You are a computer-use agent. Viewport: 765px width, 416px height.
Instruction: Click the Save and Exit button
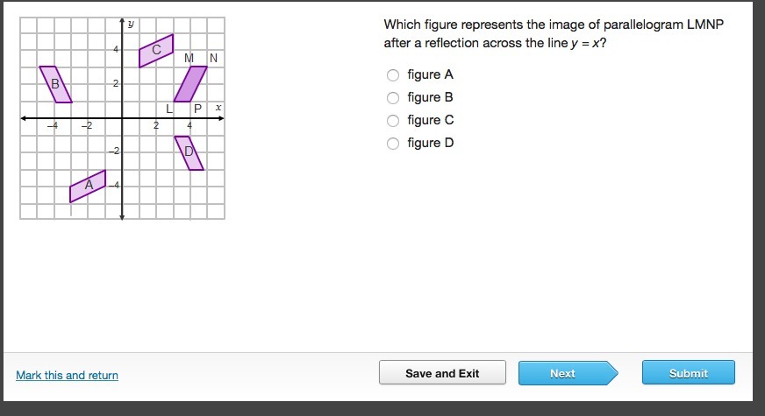click(442, 373)
